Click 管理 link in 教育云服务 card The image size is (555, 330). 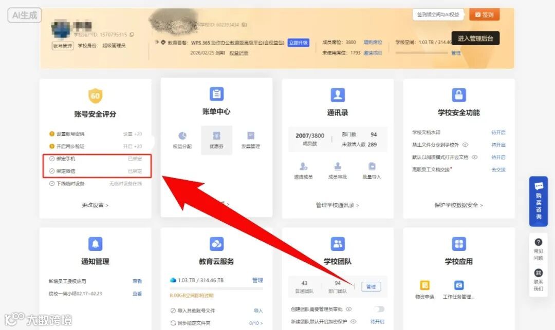coord(257,280)
